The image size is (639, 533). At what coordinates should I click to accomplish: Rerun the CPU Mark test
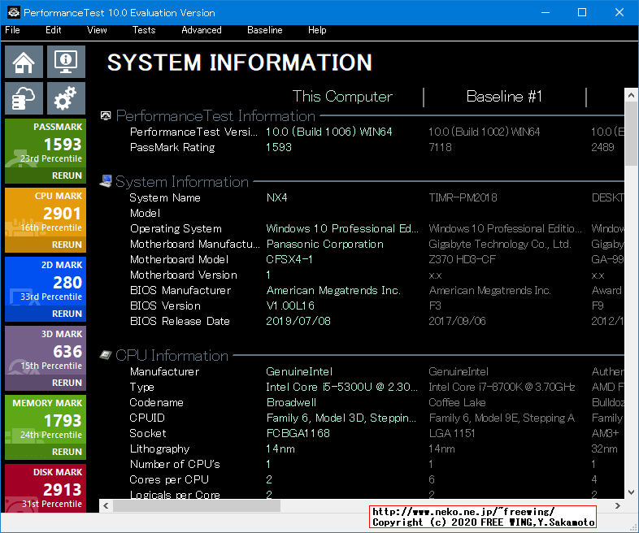[x=67, y=245]
